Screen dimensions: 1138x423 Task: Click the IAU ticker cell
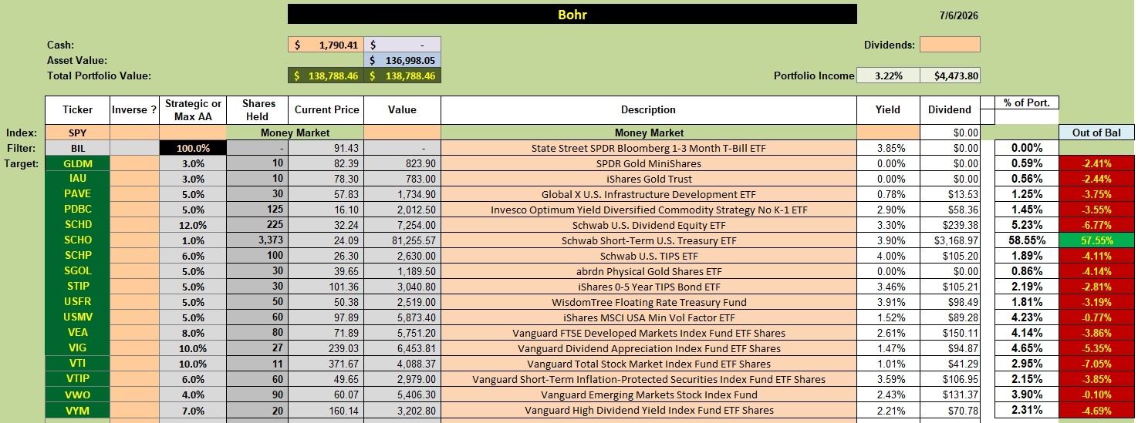(77, 179)
